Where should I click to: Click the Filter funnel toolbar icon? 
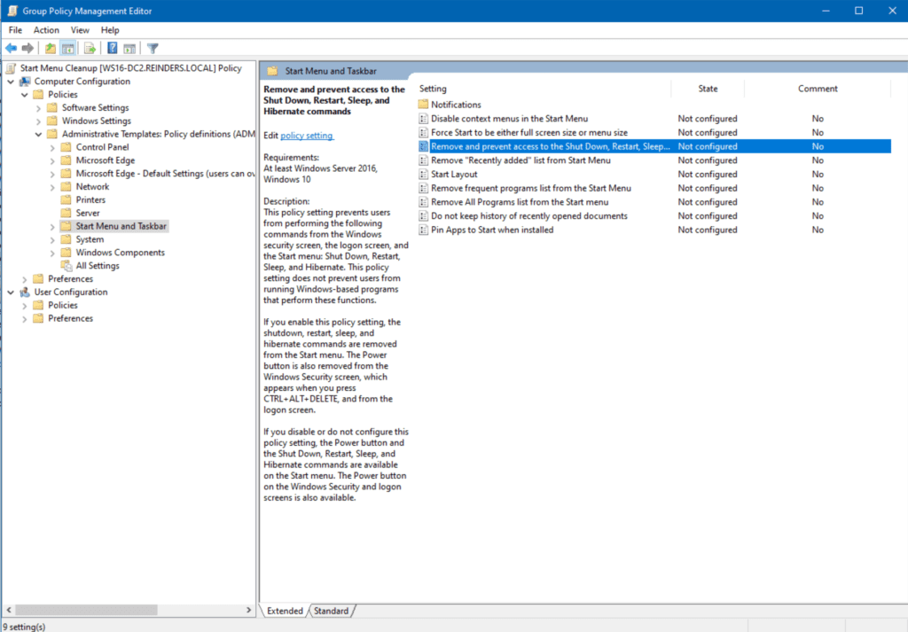(153, 48)
